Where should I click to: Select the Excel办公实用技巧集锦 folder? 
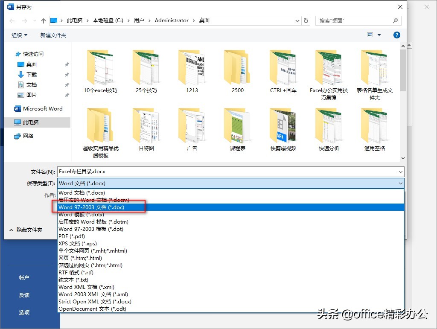329,75
